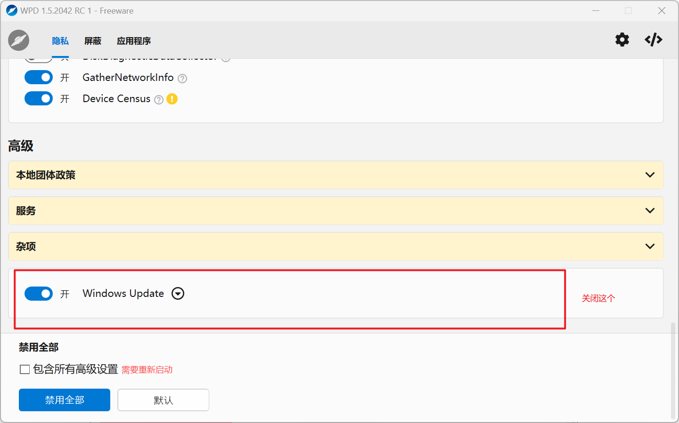
Task: Check the 包含所有高级设置 checkbox
Action: [x=25, y=369]
